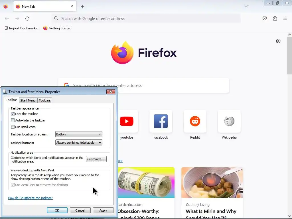
Task: Switch to the Start Menu tab
Action: tap(28, 100)
